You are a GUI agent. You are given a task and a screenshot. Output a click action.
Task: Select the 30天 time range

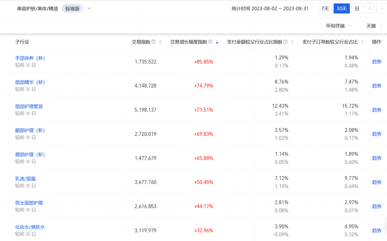pyautogui.click(x=342, y=8)
